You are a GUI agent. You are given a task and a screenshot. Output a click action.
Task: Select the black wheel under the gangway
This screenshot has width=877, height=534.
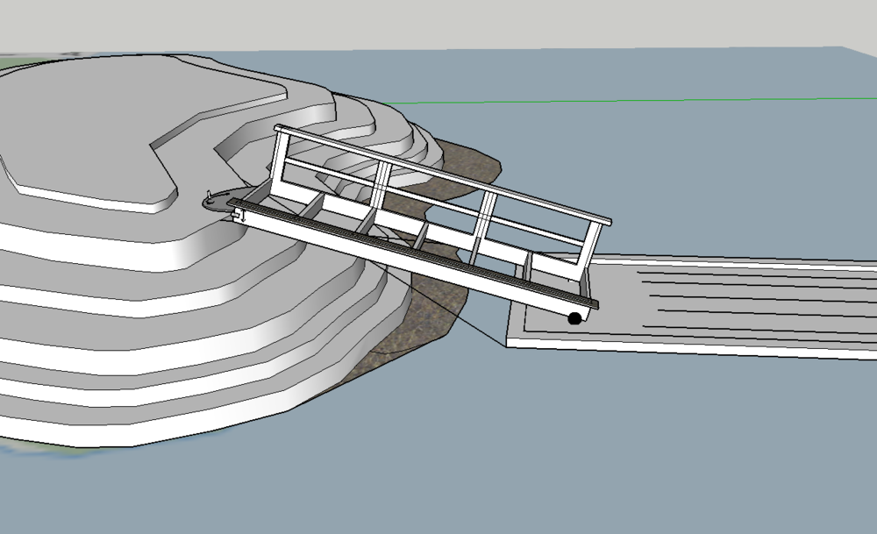pos(574,318)
